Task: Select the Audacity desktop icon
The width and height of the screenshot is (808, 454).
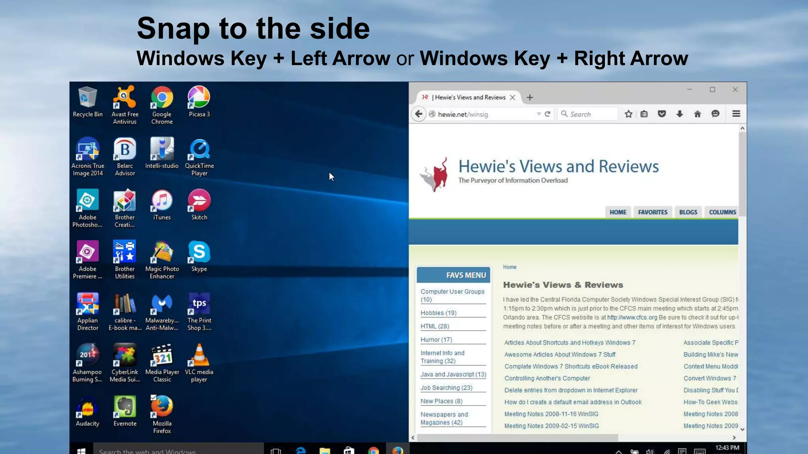Action: [x=87, y=411]
